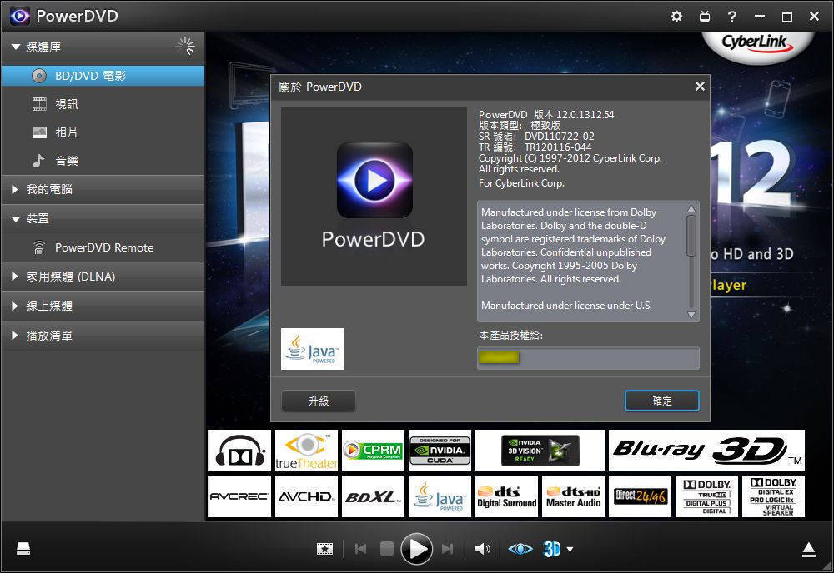Stop playback
The image size is (834, 573).
coord(387,549)
